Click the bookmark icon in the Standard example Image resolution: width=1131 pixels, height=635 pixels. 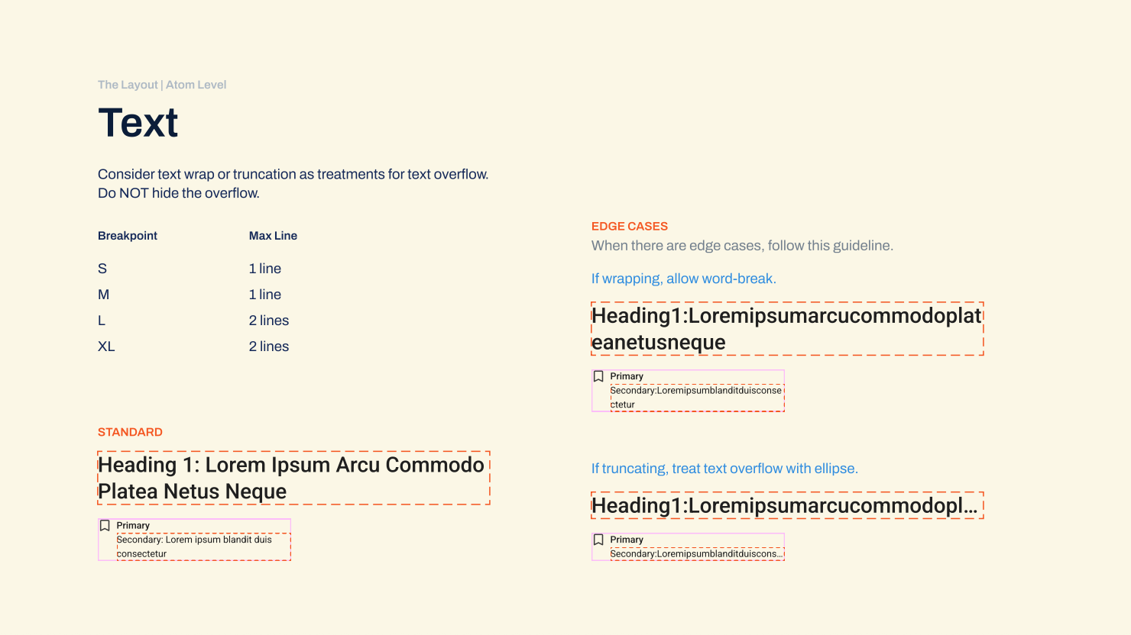click(x=105, y=526)
